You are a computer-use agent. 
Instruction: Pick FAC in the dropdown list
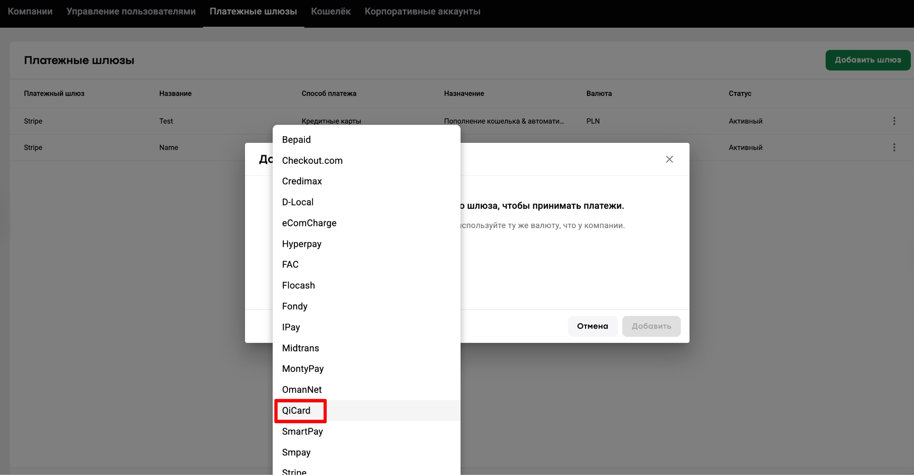(x=366, y=265)
